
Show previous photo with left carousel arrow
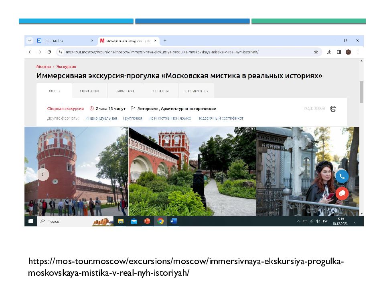click(43, 174)
